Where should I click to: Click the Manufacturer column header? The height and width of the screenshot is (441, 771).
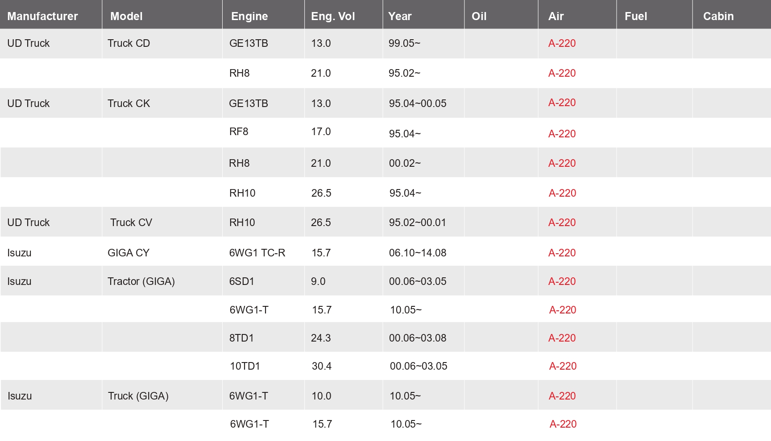(42, 16)
